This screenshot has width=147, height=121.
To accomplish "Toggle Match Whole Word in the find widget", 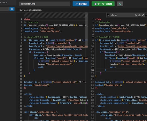I will pos(139,15).
